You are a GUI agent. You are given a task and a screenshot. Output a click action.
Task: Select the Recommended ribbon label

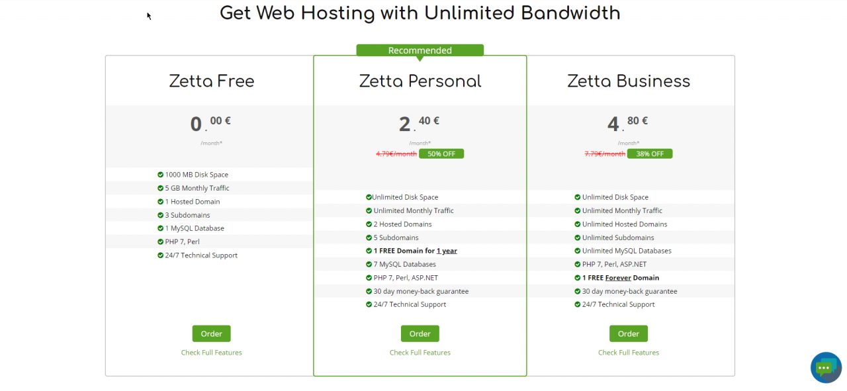click(420, 50)
